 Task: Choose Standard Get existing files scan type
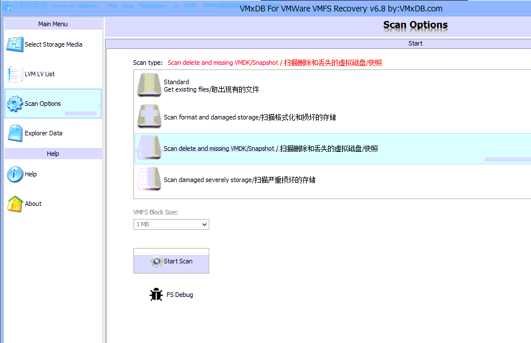[x=333, y=85]
